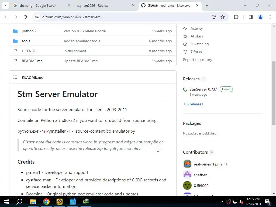
Task: Open 'Update README.md' commit message
Action: (x=80, y=61)
